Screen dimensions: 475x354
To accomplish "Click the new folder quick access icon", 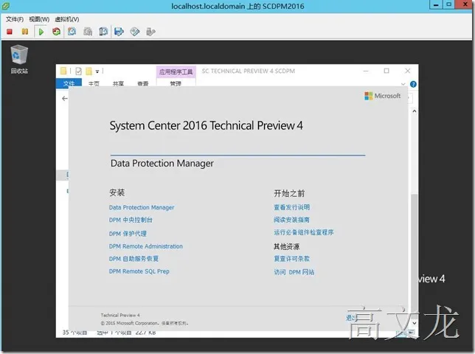I will [89, 71].
